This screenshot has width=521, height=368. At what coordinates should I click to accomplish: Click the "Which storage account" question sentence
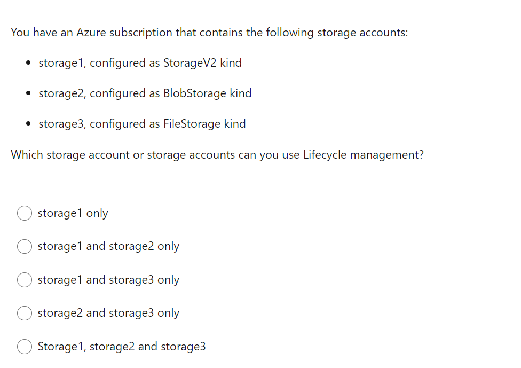217,155
